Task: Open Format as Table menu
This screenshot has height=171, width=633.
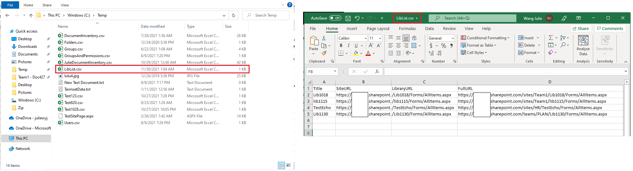Action: [x=478, y=45]
